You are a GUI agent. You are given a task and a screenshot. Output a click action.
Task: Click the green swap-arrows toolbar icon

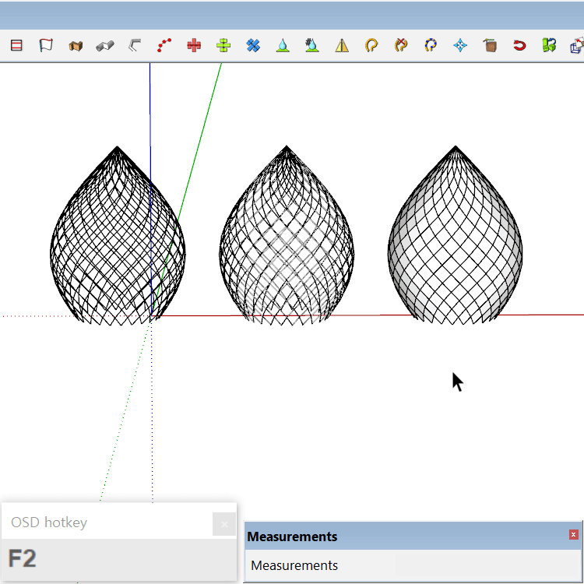coord(549,45)
